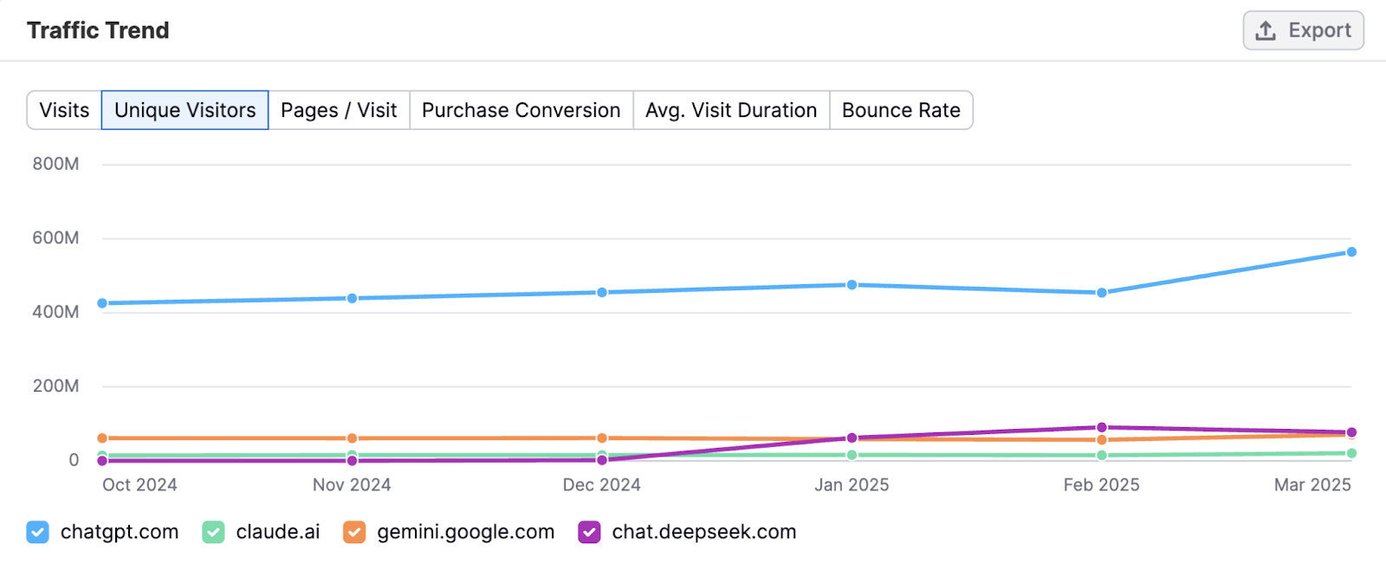Click the Traffic Trend heading
The image size is (1386, 571).
(x=98, y=29)
